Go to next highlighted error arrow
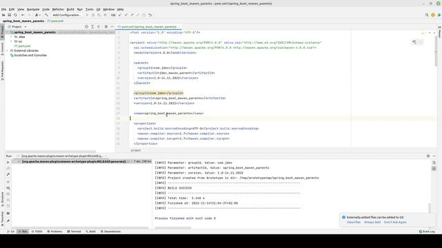Viewport: 442px width, 248px height. (434, 33)
